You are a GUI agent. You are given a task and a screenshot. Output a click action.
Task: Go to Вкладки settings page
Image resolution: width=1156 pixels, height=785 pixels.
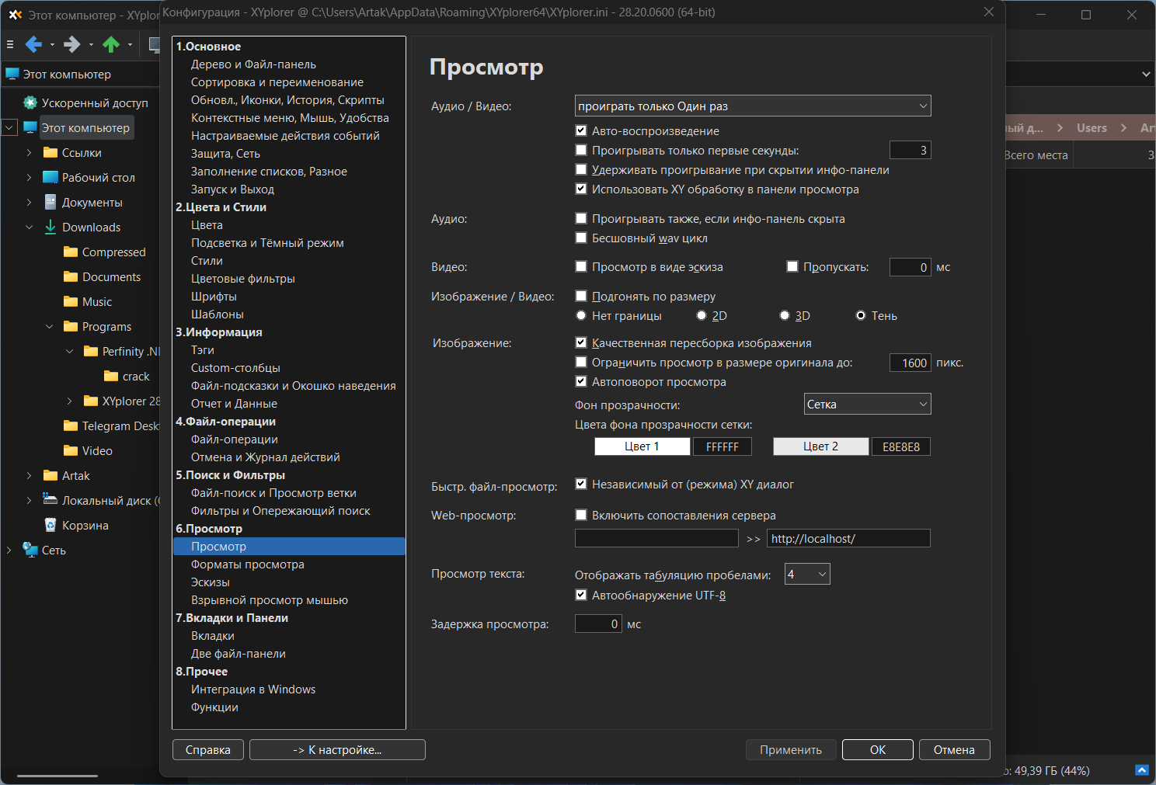213,636
